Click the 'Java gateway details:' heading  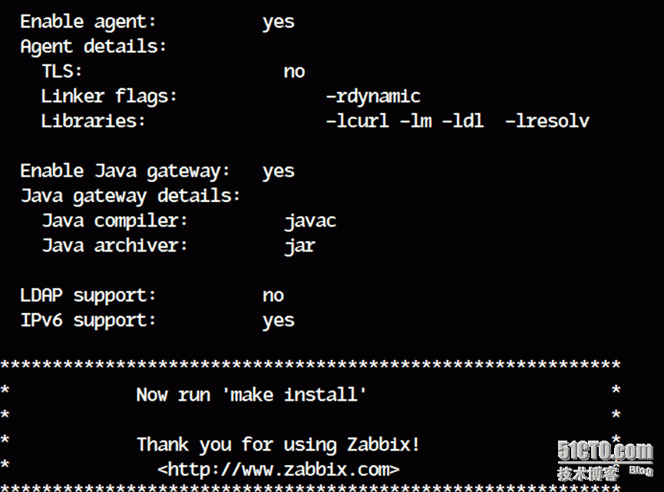[x=130, y=196]
